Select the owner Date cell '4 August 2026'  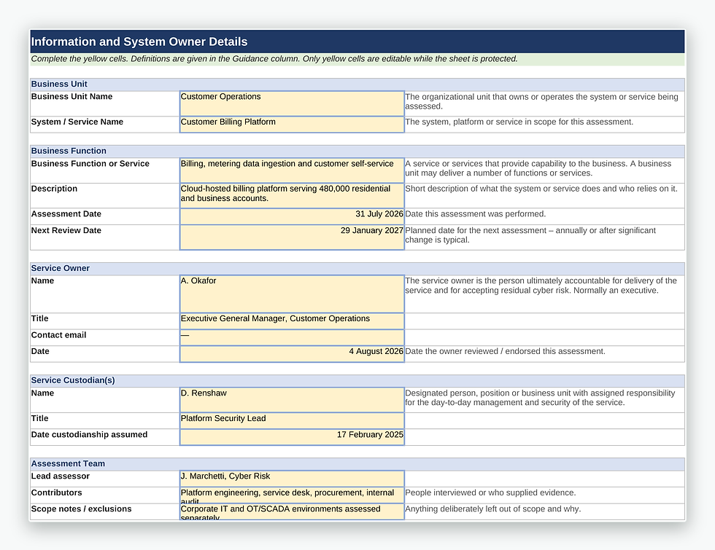(292, 354)
